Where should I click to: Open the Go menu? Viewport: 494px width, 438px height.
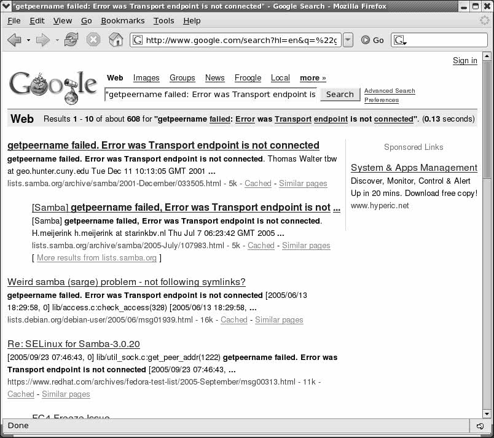[x=86, y=21]
